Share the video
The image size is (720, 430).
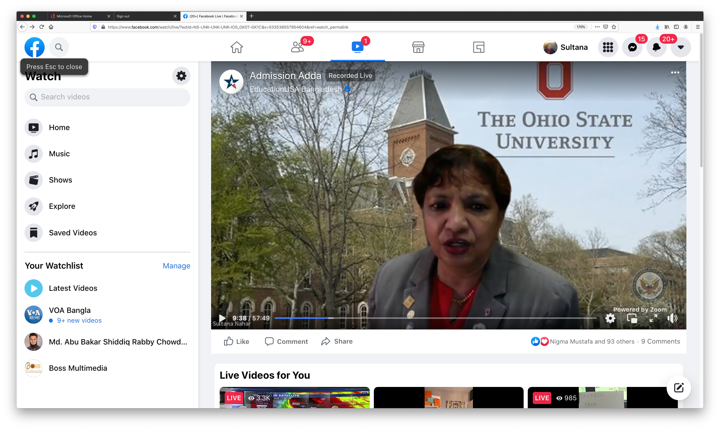pos(337,342)
